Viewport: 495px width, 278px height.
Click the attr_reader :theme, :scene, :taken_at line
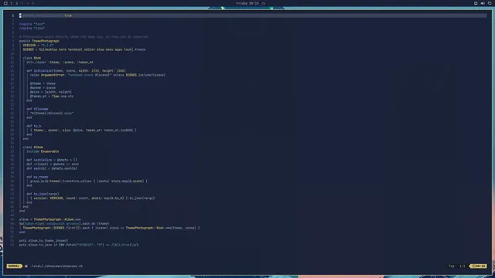[x=60, y=62]
